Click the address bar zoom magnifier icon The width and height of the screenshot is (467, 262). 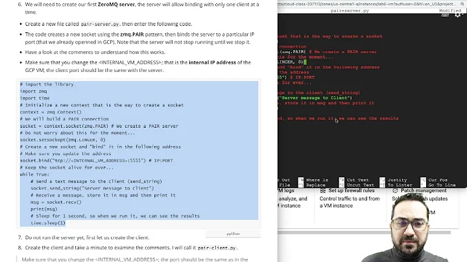(462, 4)
